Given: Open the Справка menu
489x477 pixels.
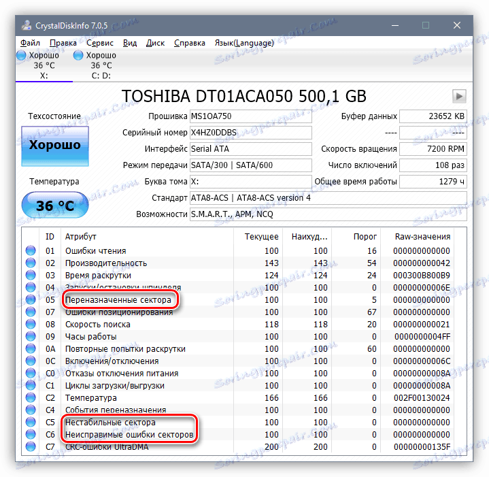Looking at the screenshot, I should tap(190, 43).
